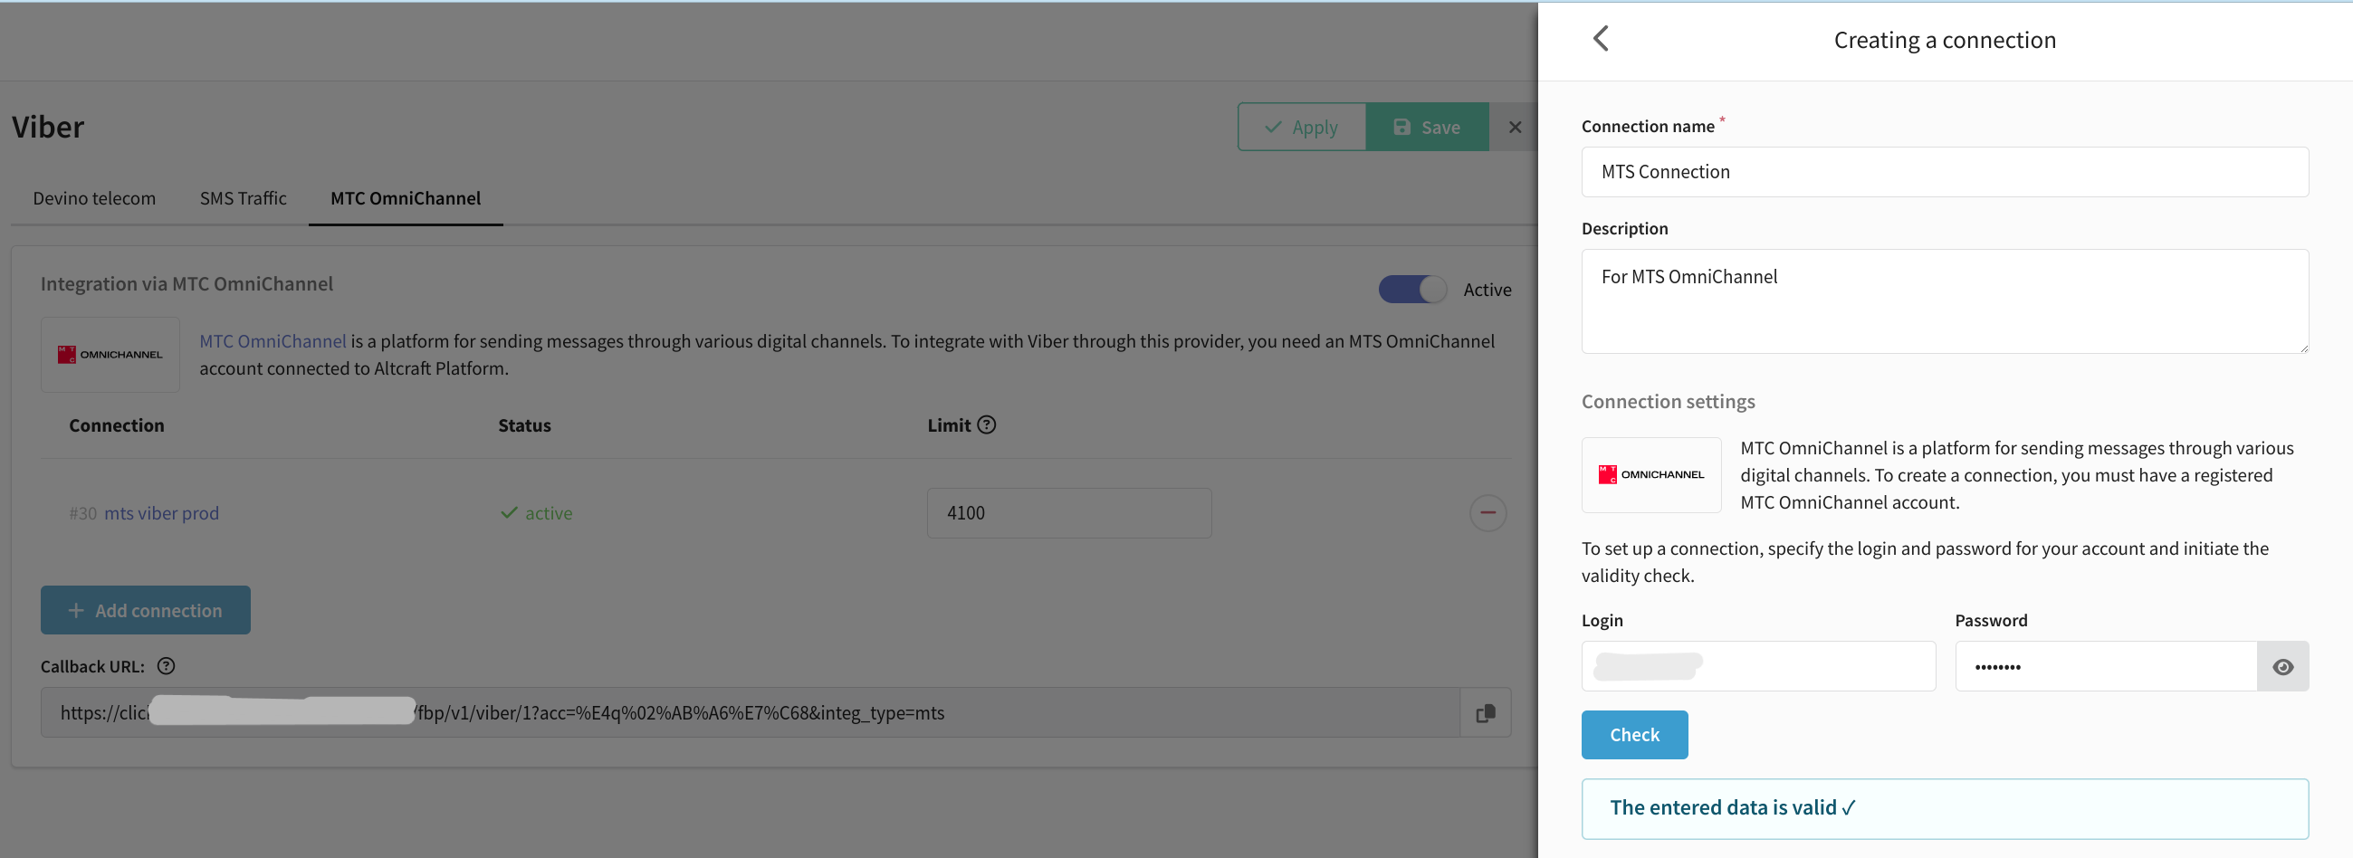
Task: Focus the Connection name field
Action: [x=1945, y=172]
